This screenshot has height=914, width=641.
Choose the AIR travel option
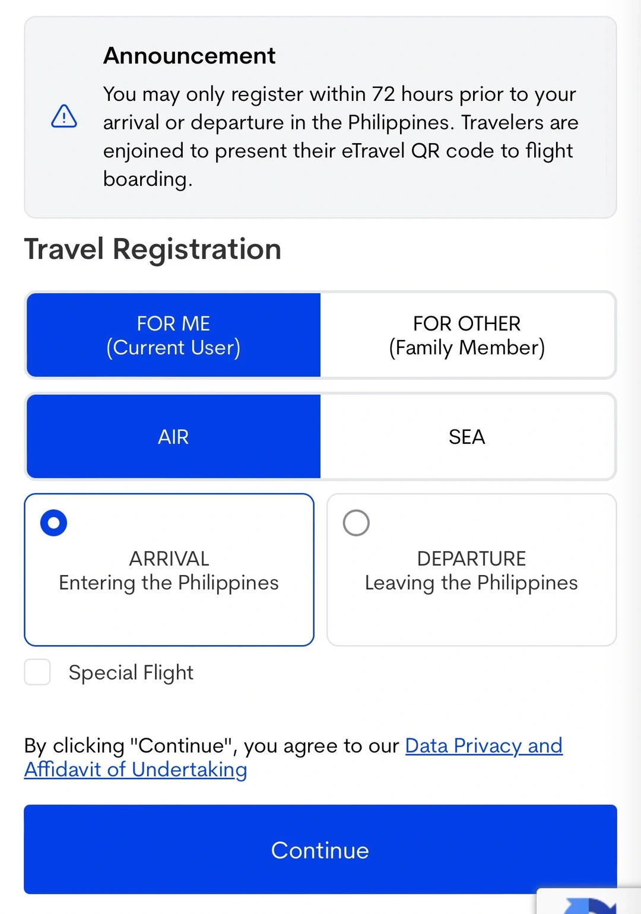pyautogui.click(x=173, y=437)
